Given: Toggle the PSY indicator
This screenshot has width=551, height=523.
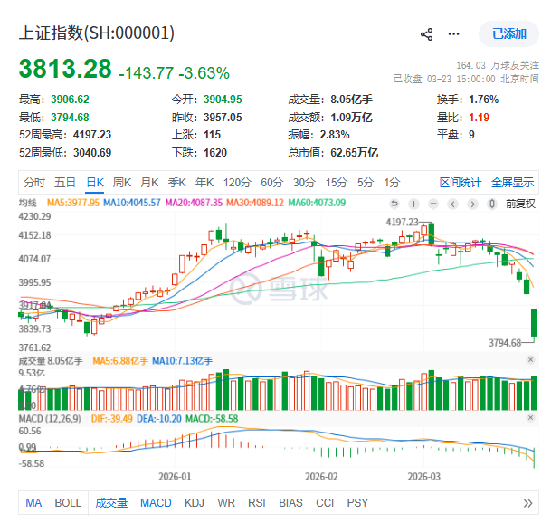Looking at the screenshot, I should click(357, 502).
